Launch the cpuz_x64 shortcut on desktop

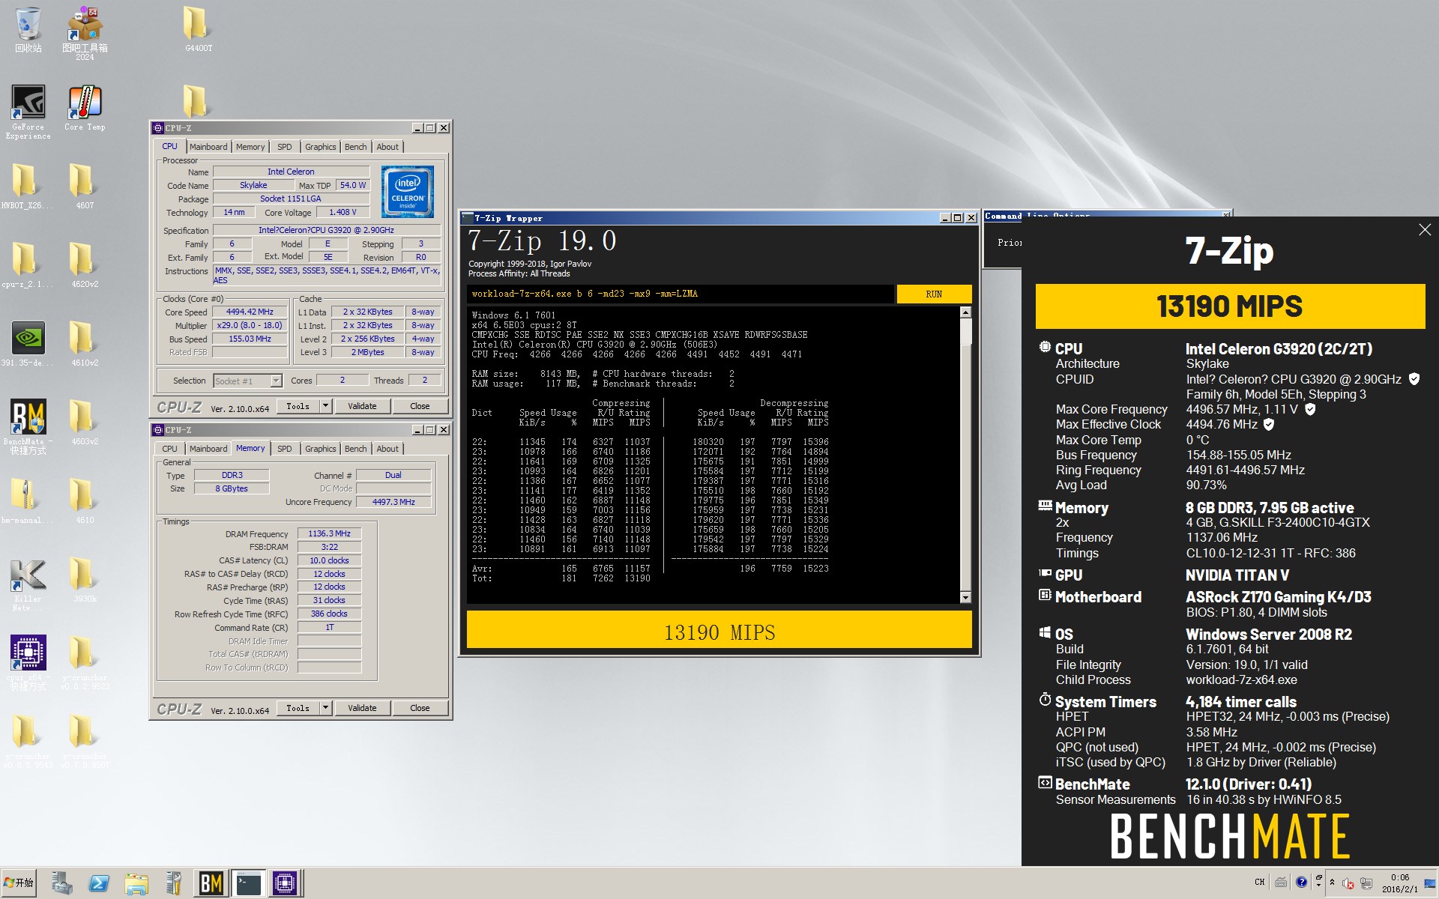point(28,663)
